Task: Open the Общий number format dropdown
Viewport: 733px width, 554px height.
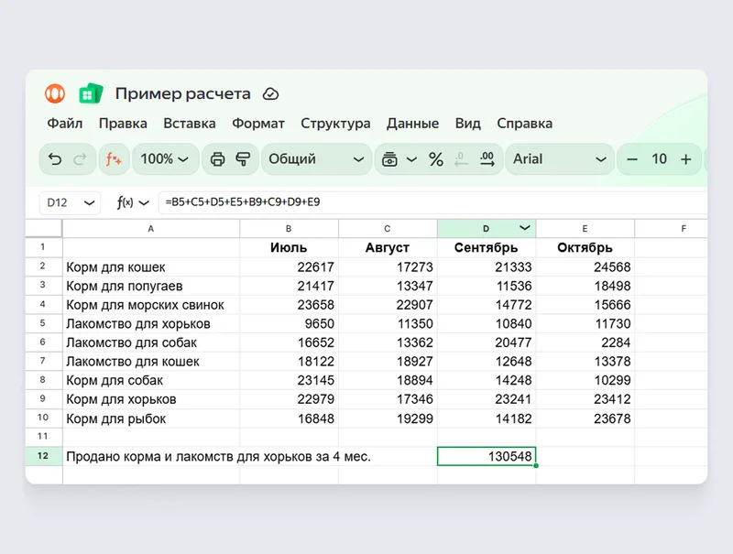Action: [316, 159]
